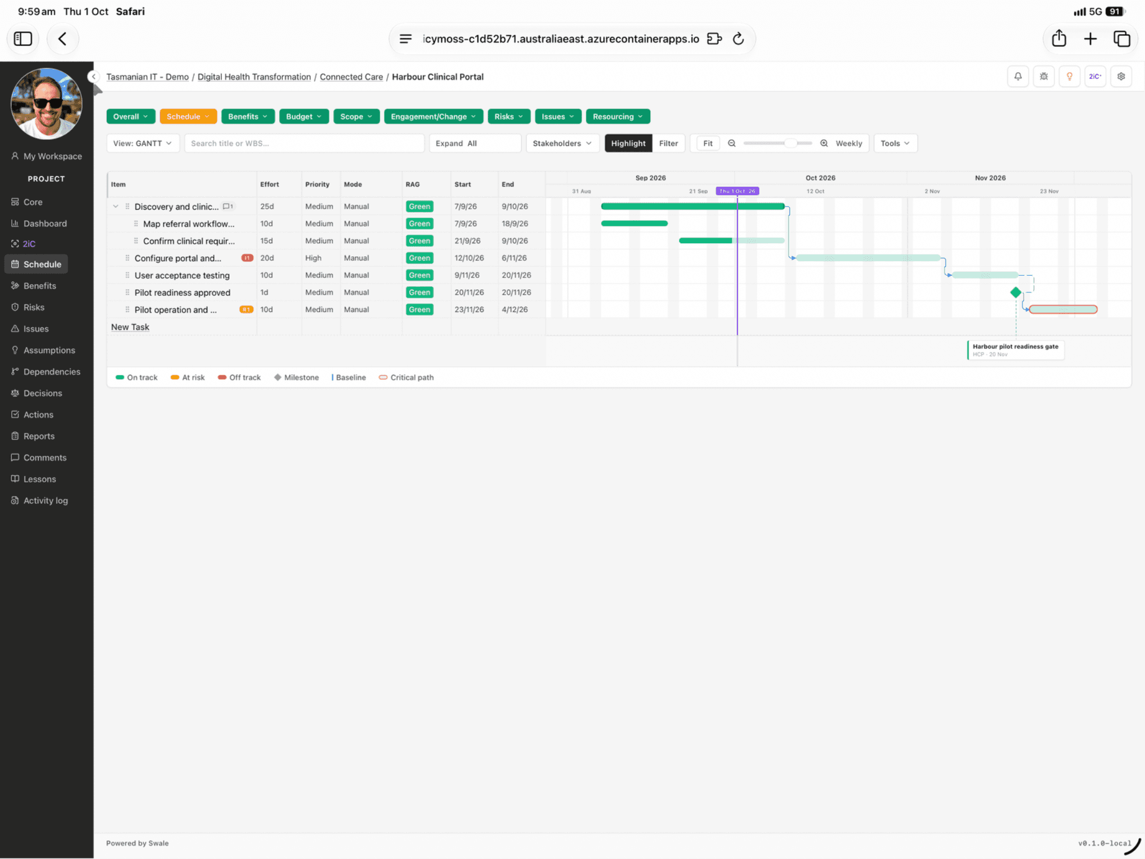Image resolution: width=1145 pixels, height=859 pixels.
Task: Click the Pilot readiness milestone diamond
Action: pyautogui.click(x=1016, y=292)
